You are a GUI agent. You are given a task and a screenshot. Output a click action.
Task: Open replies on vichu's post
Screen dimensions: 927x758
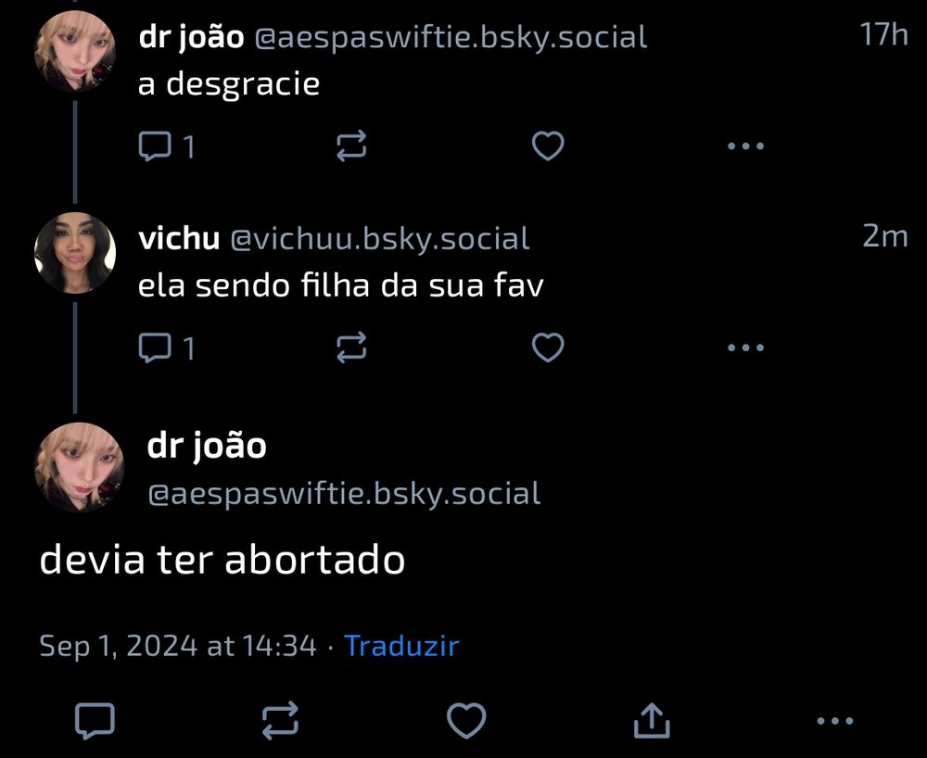(166, 347)
